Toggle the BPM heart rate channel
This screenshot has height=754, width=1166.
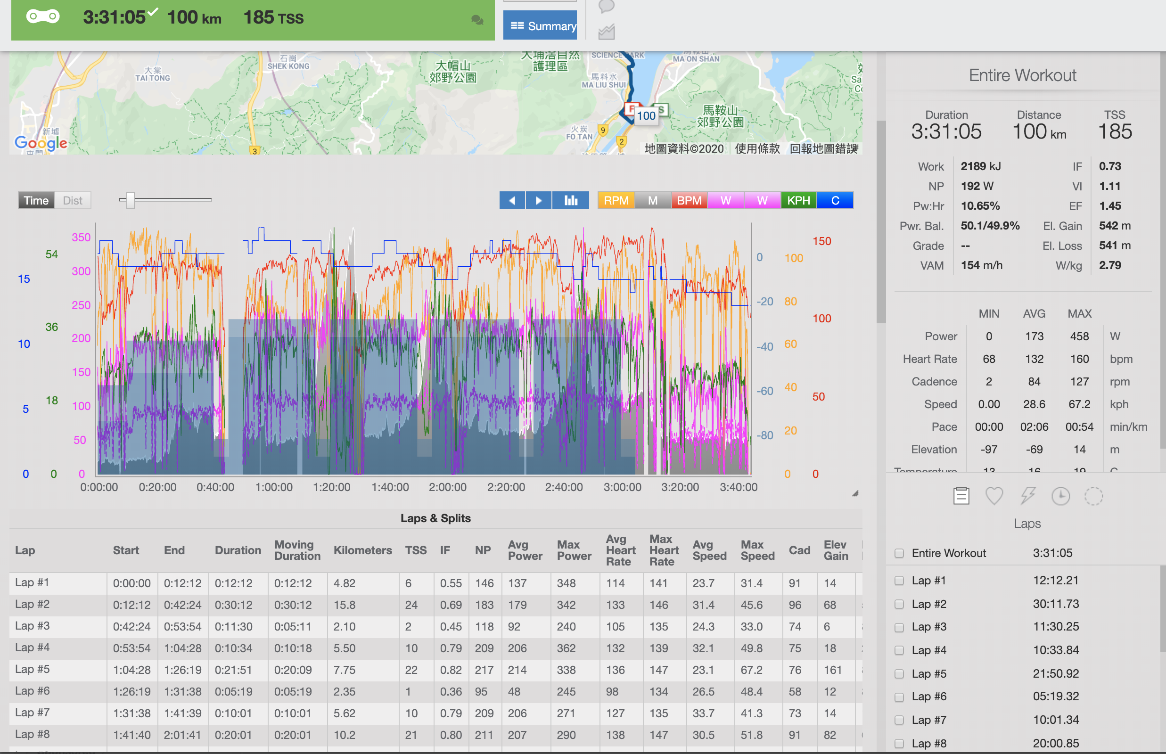(689, 200)
